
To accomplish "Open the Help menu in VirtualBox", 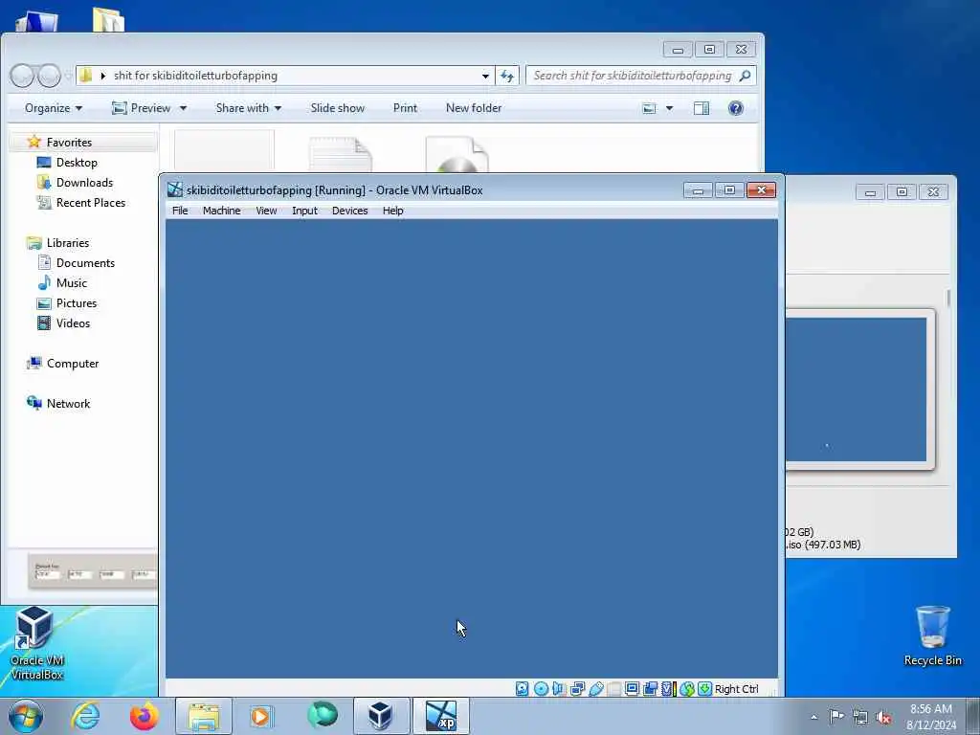I will click(x=393, y=211).
